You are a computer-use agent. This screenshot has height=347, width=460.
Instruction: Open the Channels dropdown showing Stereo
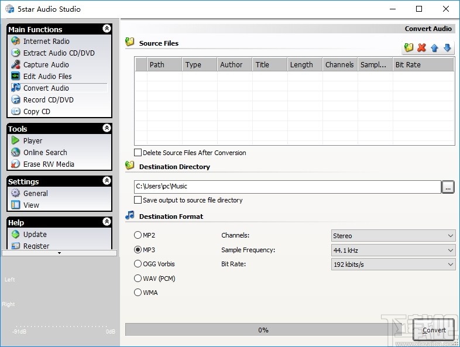click(x=393, y=236)
